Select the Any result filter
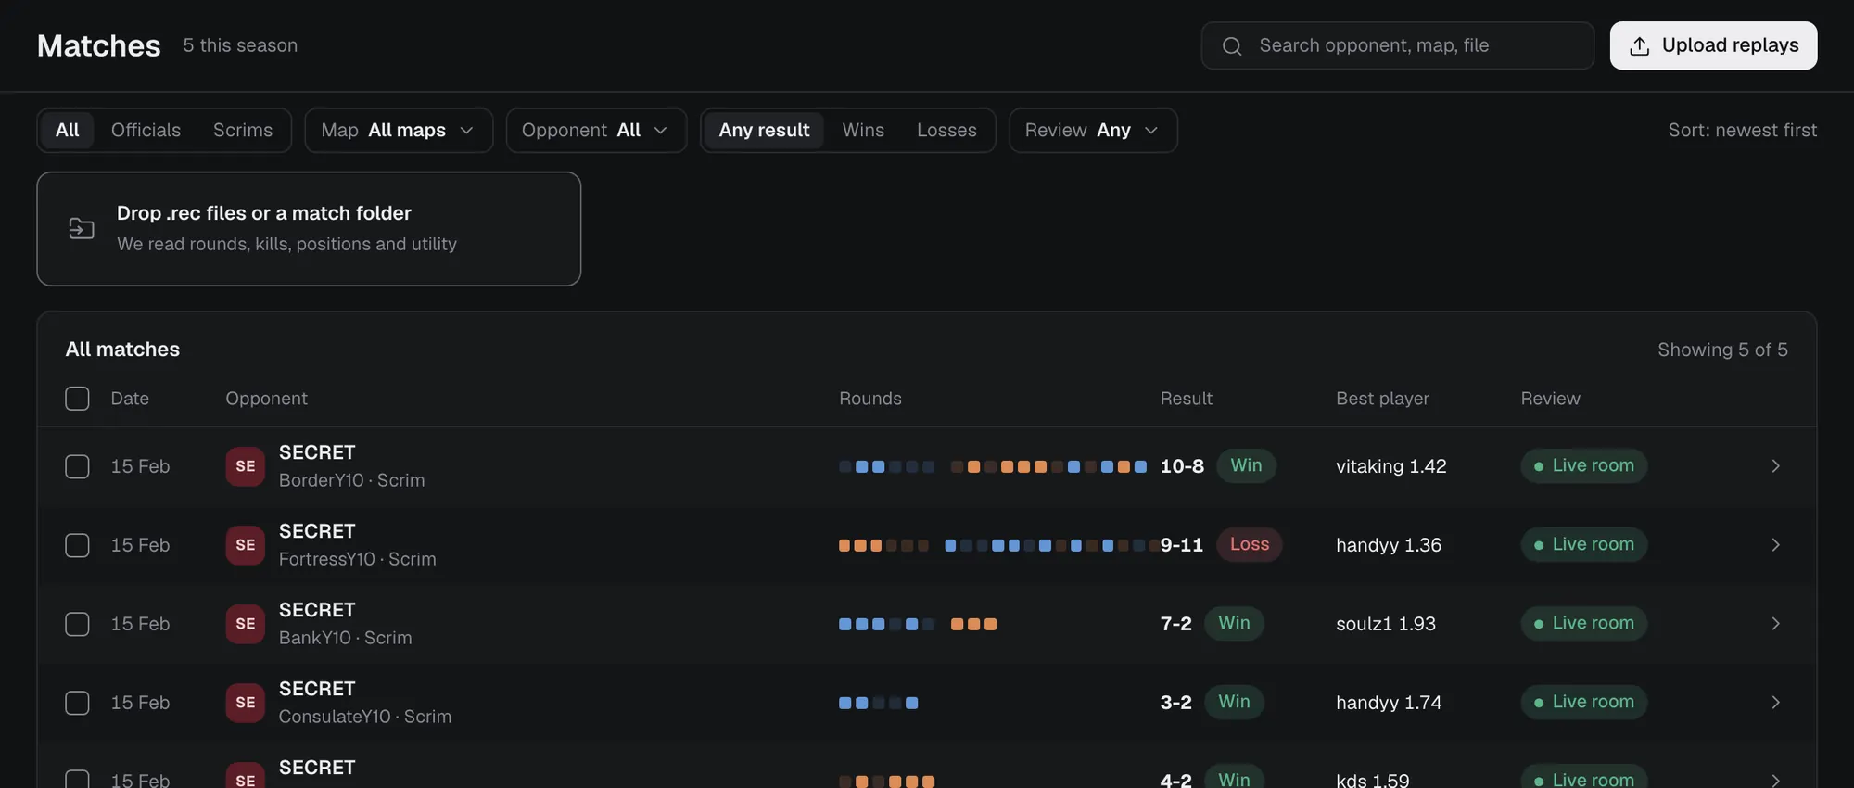Viewport: 1854px width, 788px height. (x=764, y=131)
